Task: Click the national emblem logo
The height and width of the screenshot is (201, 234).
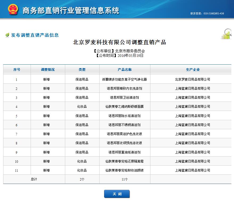Action: [x=12, y=9]
